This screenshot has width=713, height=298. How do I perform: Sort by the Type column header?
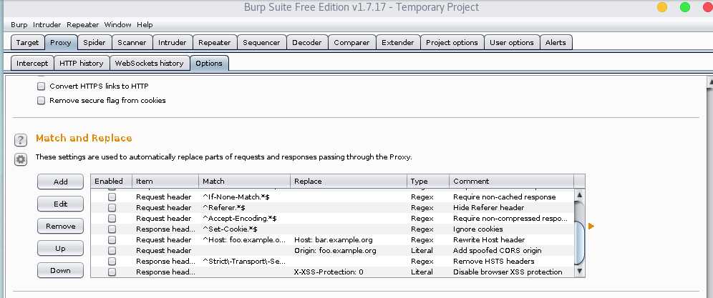(x=428, y=181)
